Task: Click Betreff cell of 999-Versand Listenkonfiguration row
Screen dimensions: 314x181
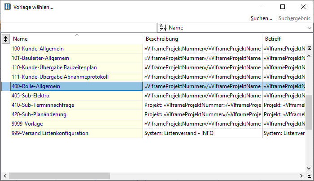Action: point(284,133)
